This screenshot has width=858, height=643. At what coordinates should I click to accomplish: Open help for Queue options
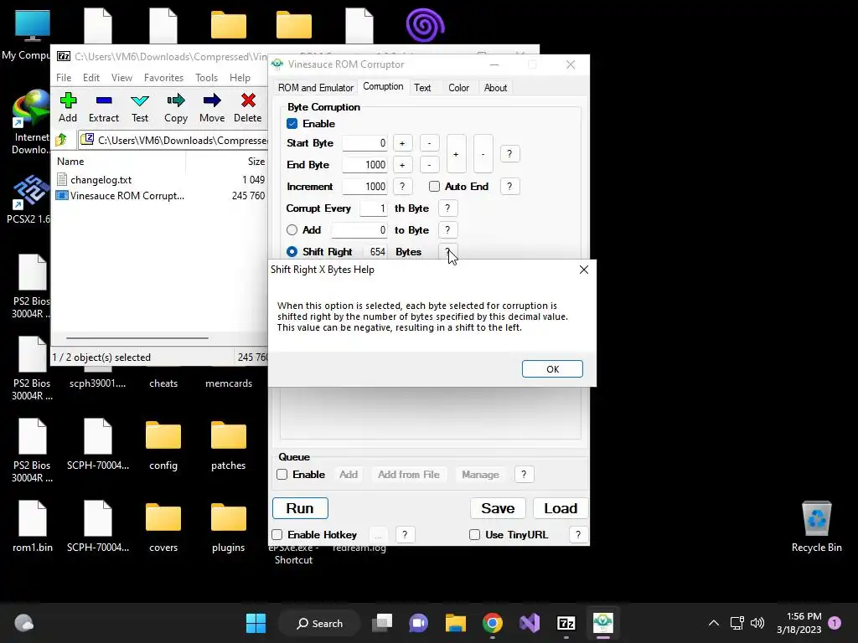(x=524, y=475)
